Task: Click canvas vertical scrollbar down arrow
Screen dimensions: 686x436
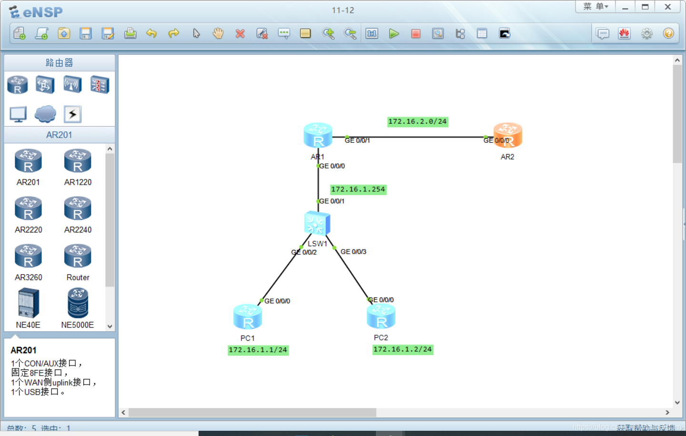Action: pyautogui.click(x=677, y=403)
